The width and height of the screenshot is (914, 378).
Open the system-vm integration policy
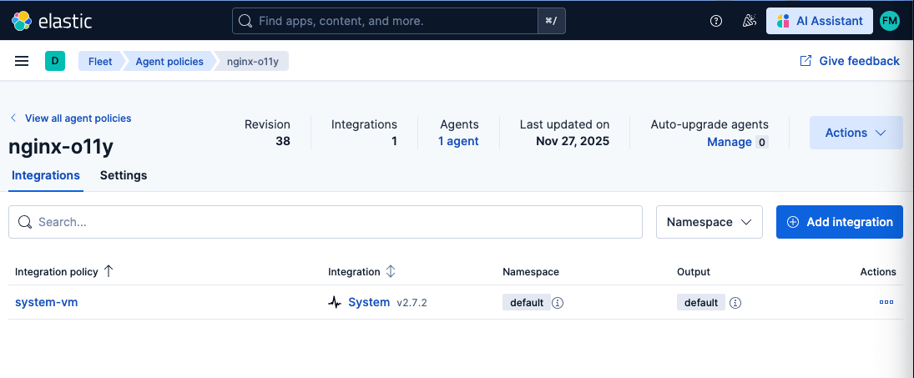(x=47, y=302)
